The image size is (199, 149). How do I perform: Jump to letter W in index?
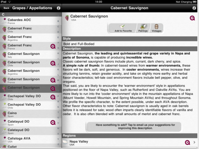pyautogui.click(x=58, y=128)
